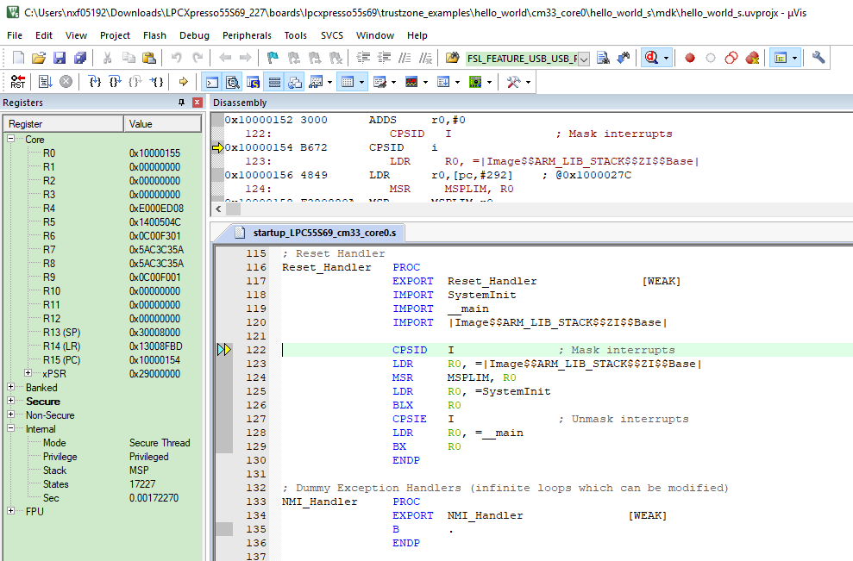Open the FSL_FEATURE_USB find combo box
The image size is (853, 561).
(584, 59)
